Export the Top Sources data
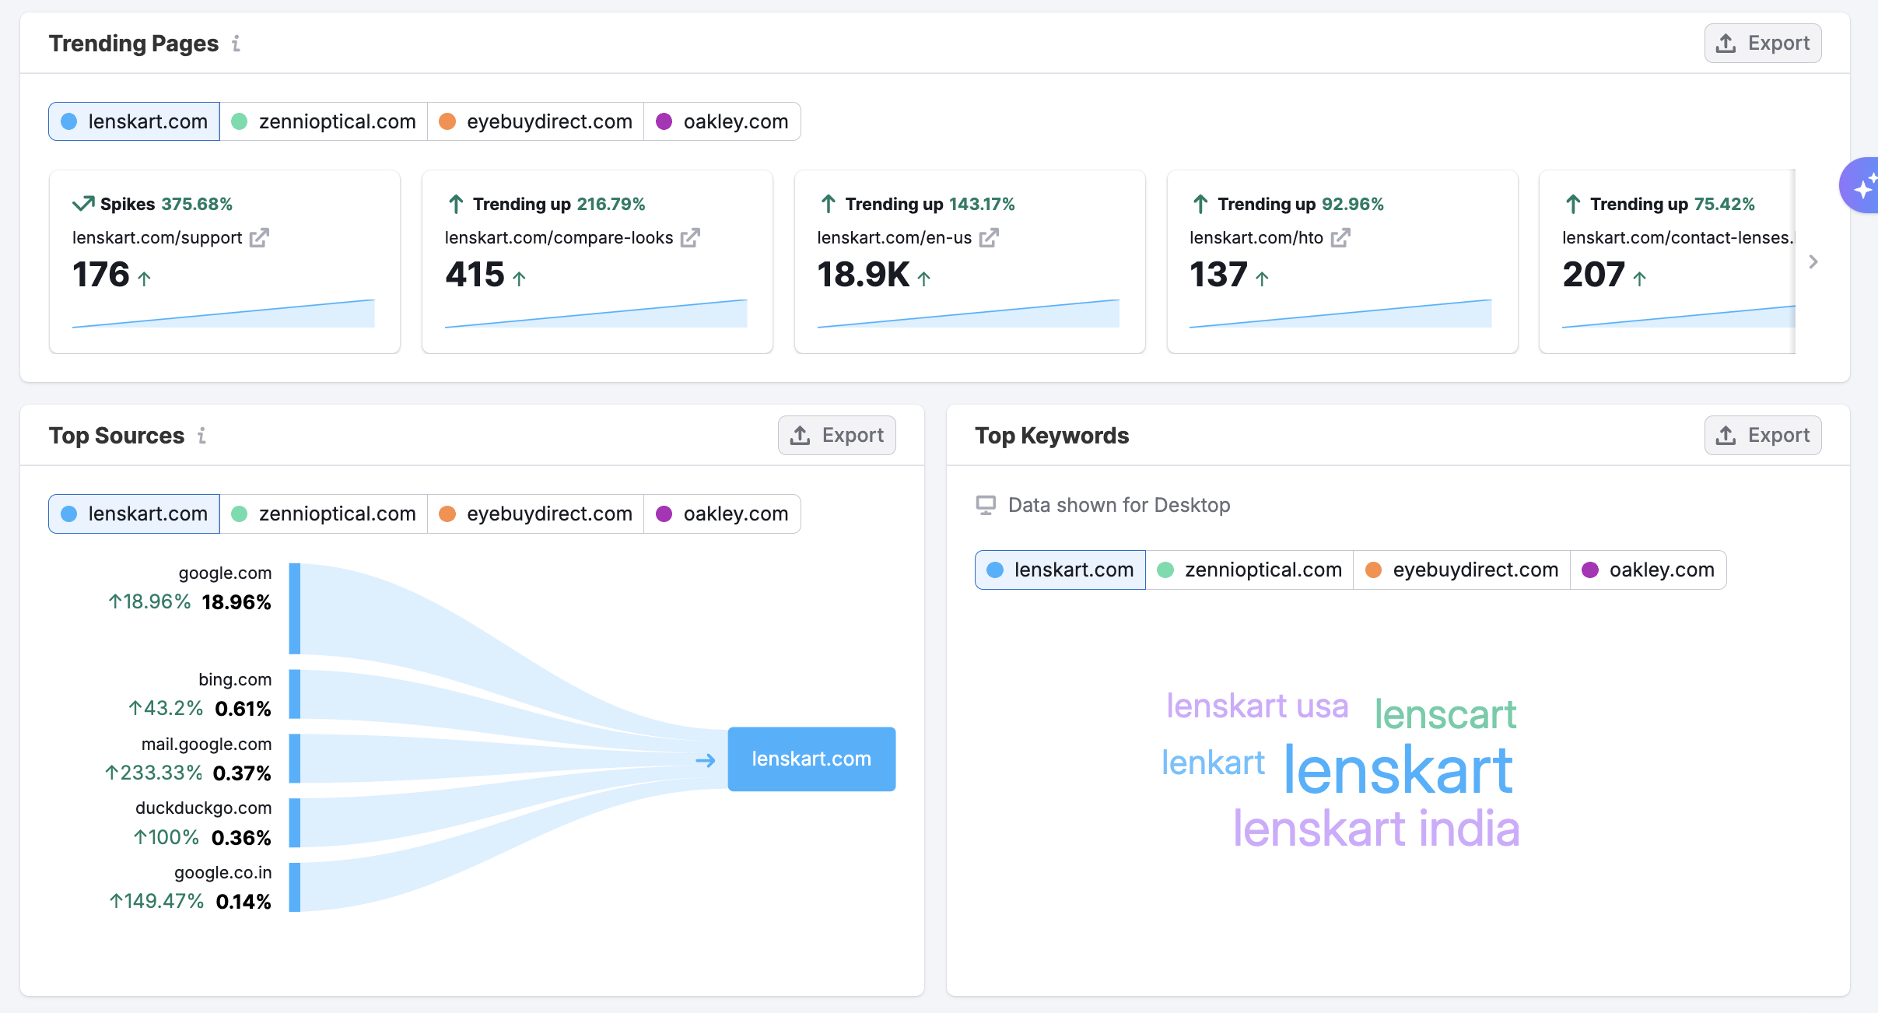This screenshot has width=1878, height=1013. click(837, 436)
